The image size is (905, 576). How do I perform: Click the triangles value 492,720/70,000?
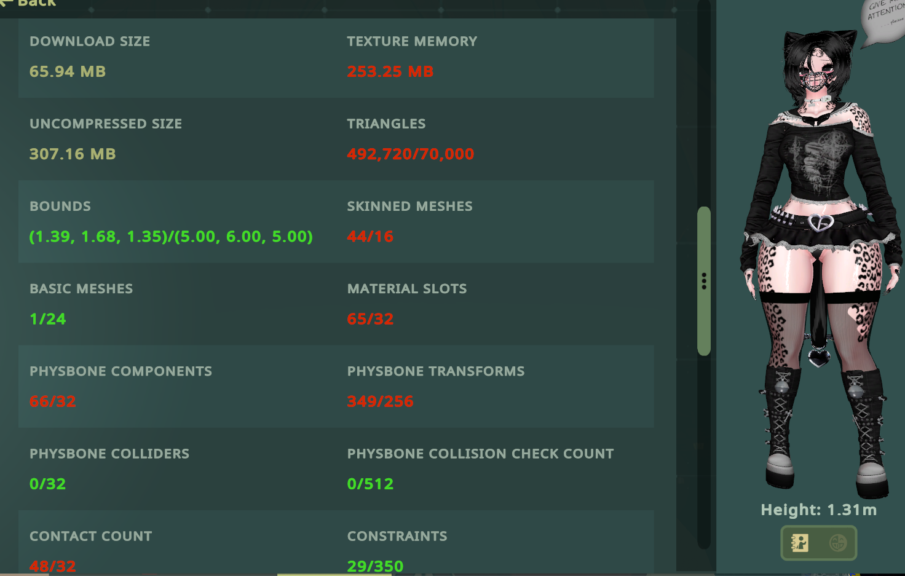411,154
